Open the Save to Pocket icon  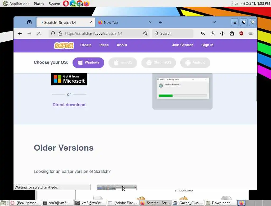[203, 33]
